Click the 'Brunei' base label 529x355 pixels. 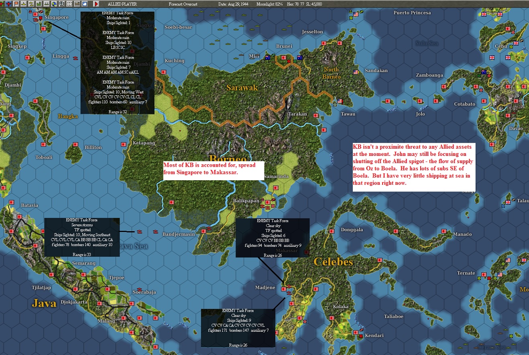pyautogui.click(x=284, y=46)
